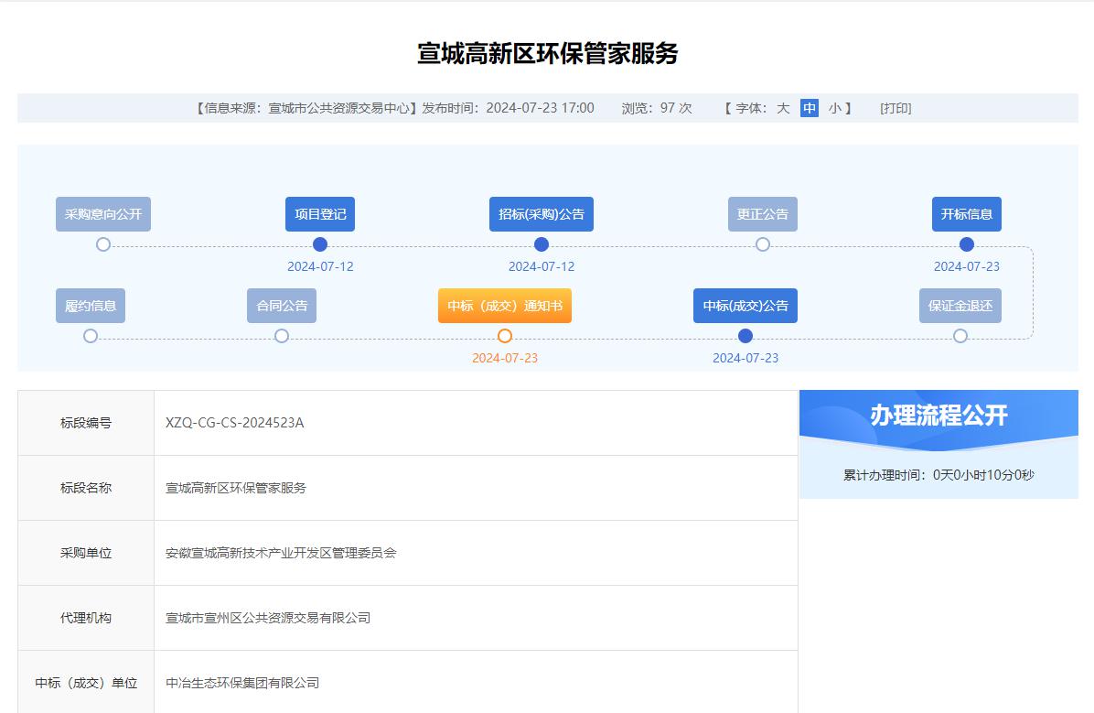The height and width of the screenshot is (713, 1094).
Task: Switch to the 中标(成交)公告 stage
Action: pyautogui.click(x=745, y=306)
